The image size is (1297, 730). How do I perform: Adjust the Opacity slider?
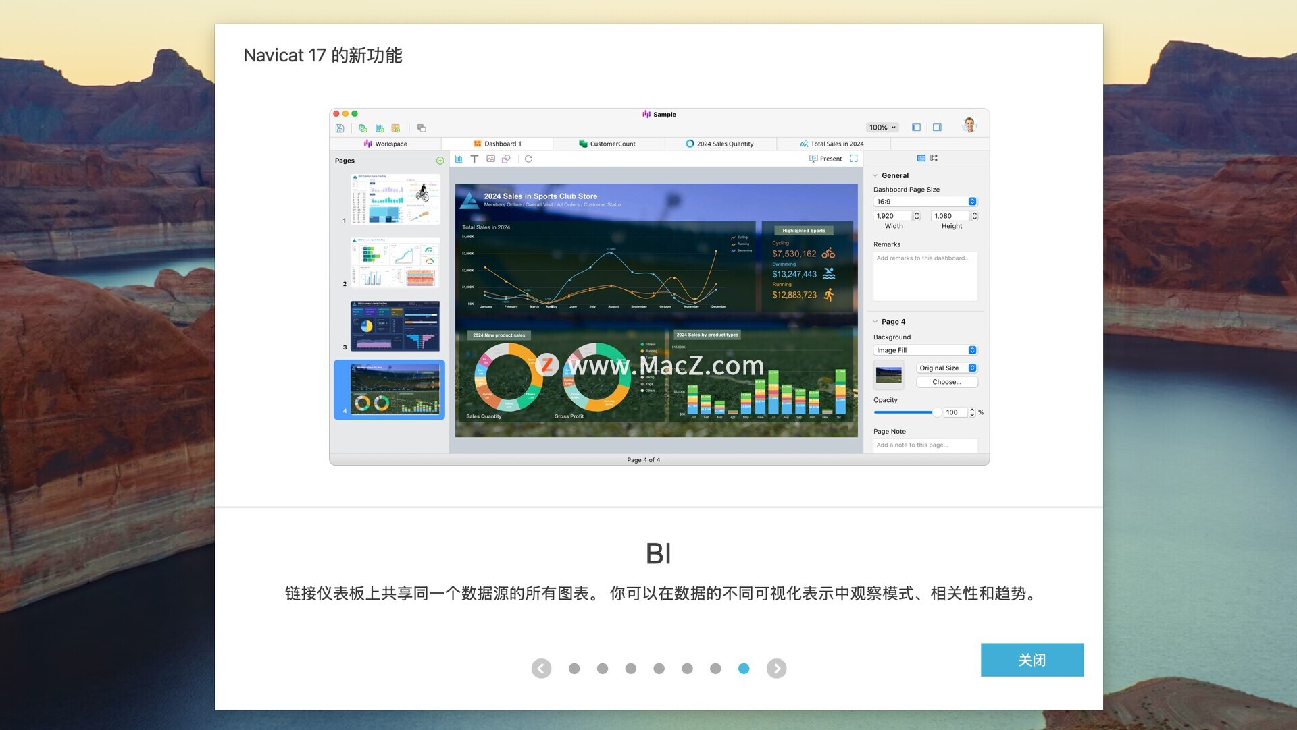click(906, 412)
